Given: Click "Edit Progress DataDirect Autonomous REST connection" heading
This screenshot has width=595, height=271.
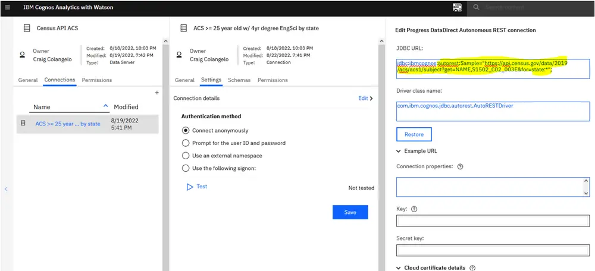Looking at the screenshot, I should point(466,30).
